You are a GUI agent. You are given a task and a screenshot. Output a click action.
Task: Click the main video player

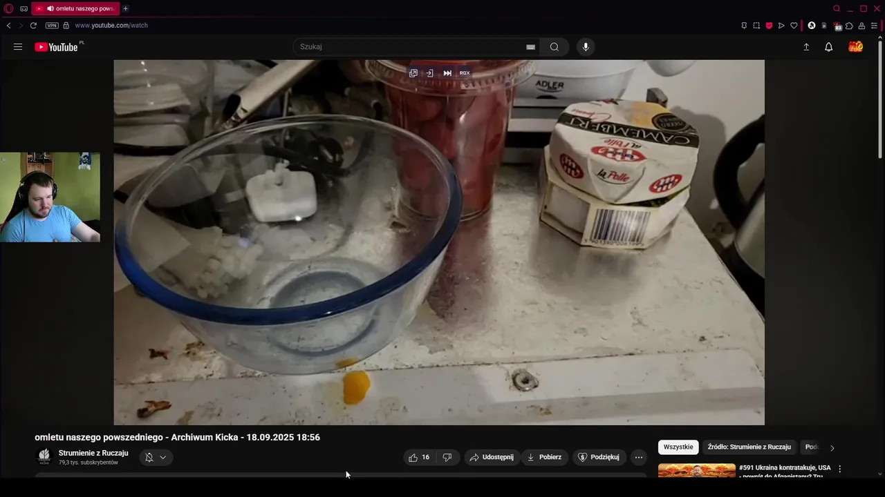click(x=439, y=242)
